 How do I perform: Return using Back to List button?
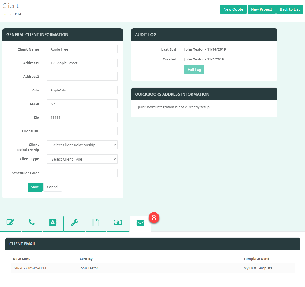(x=289, y=9)
